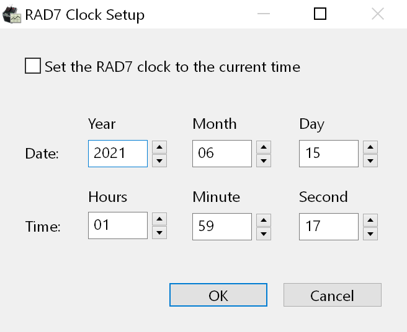Confirm clock settings with OK
Image resolution: width=407 pixels, height=332 pixels.
218,295
